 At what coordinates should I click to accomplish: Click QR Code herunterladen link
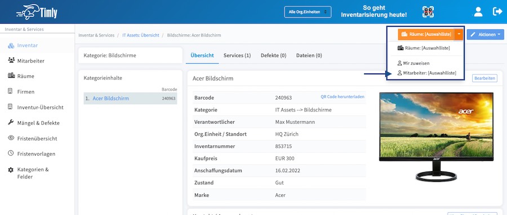click(x=343, y=96)
